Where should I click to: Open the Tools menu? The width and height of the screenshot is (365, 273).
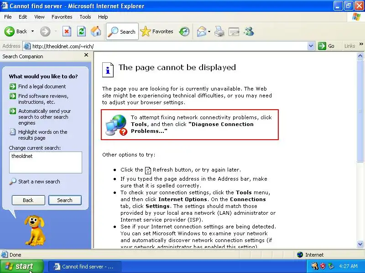tap(85, 17)
